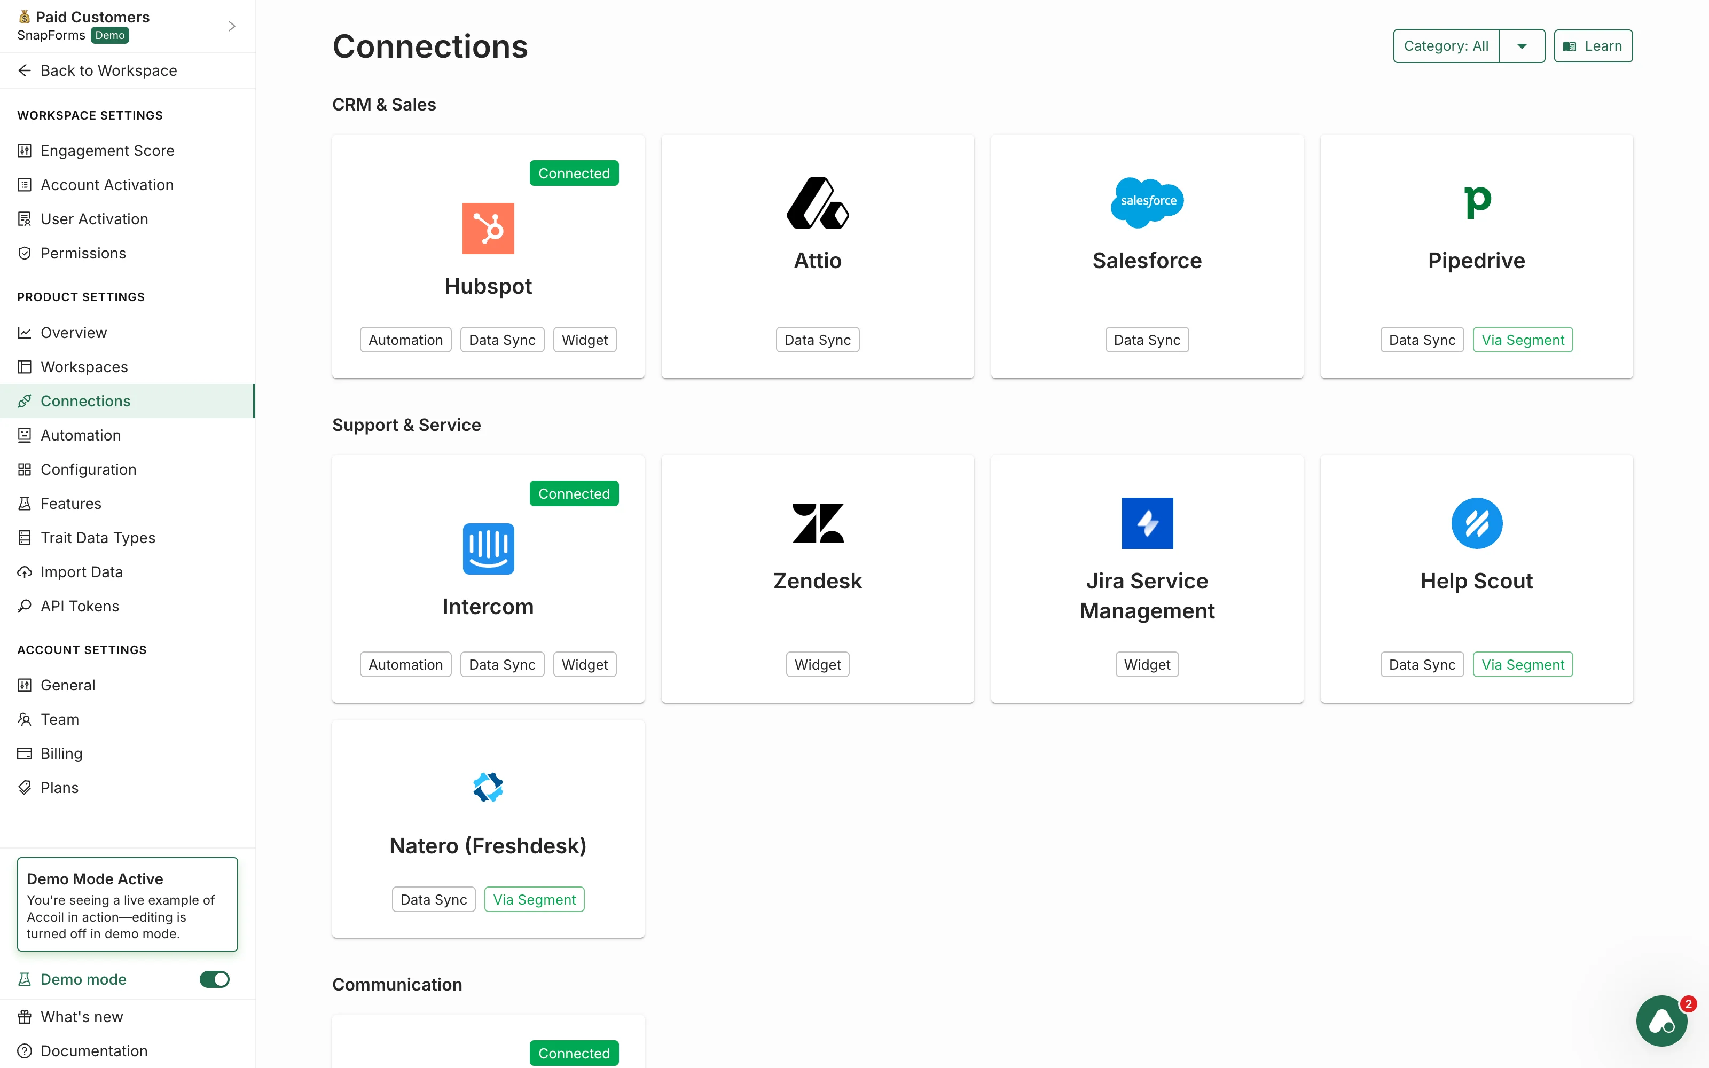Image resolution: width=1709 pixels, height=1068 pixels.
Task: Go Back to Workspace
Action: (108, 70)
